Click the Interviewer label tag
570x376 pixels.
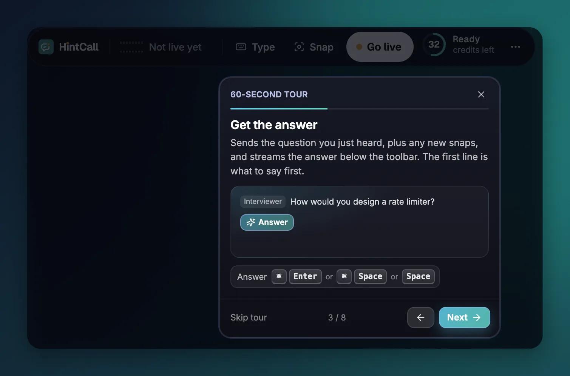[263, 202]
